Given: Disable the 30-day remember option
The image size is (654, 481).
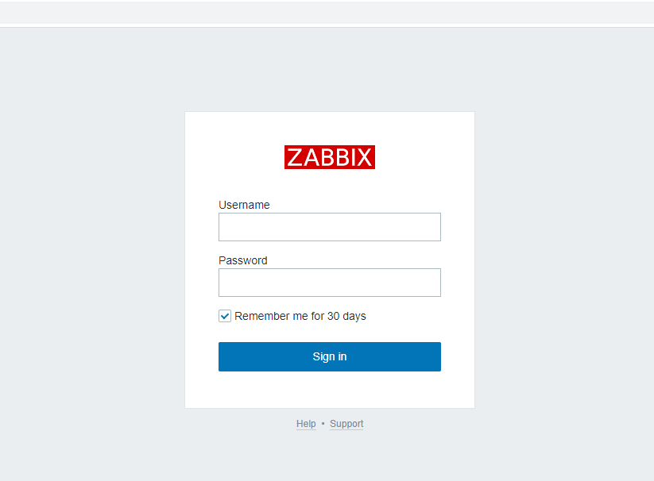Looking at the screenshot, I should pyautogui.click(x=225, y=316).
